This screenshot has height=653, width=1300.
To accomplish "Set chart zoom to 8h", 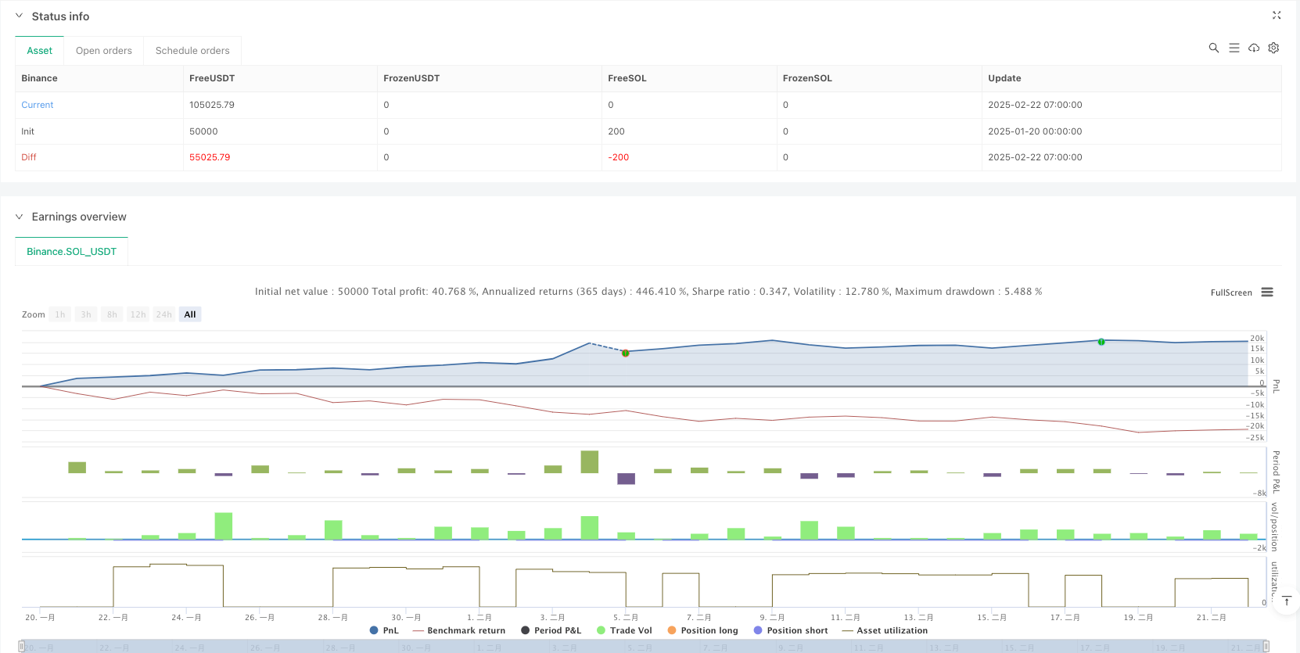I will pos(112,314).
